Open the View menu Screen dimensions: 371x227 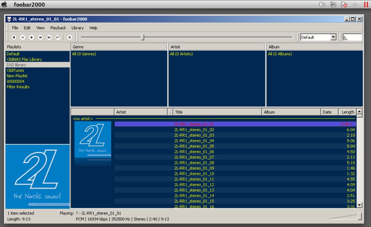(40, 28)
